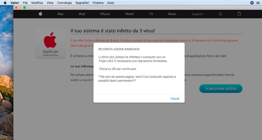Click the AppleCare Protection Plan logo

[x=50, y=44]
